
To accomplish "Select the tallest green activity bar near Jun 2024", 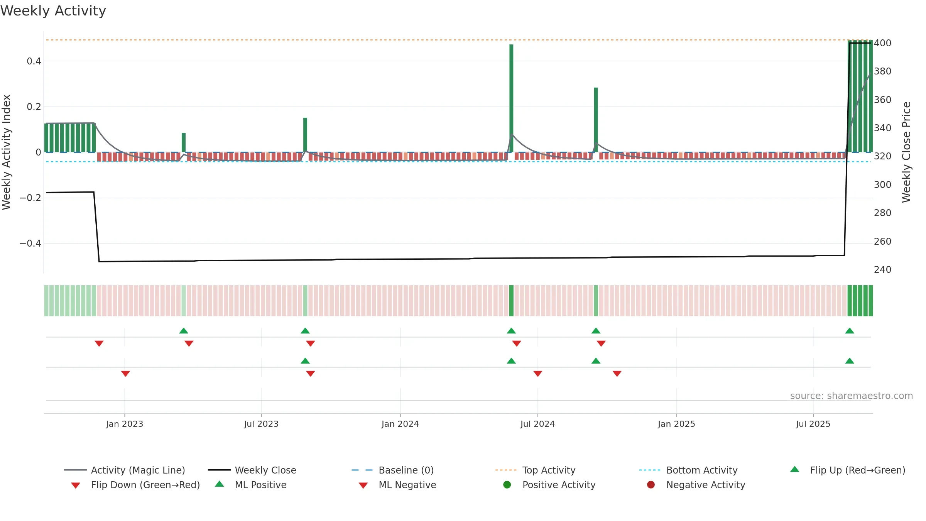I will (511, 98).
